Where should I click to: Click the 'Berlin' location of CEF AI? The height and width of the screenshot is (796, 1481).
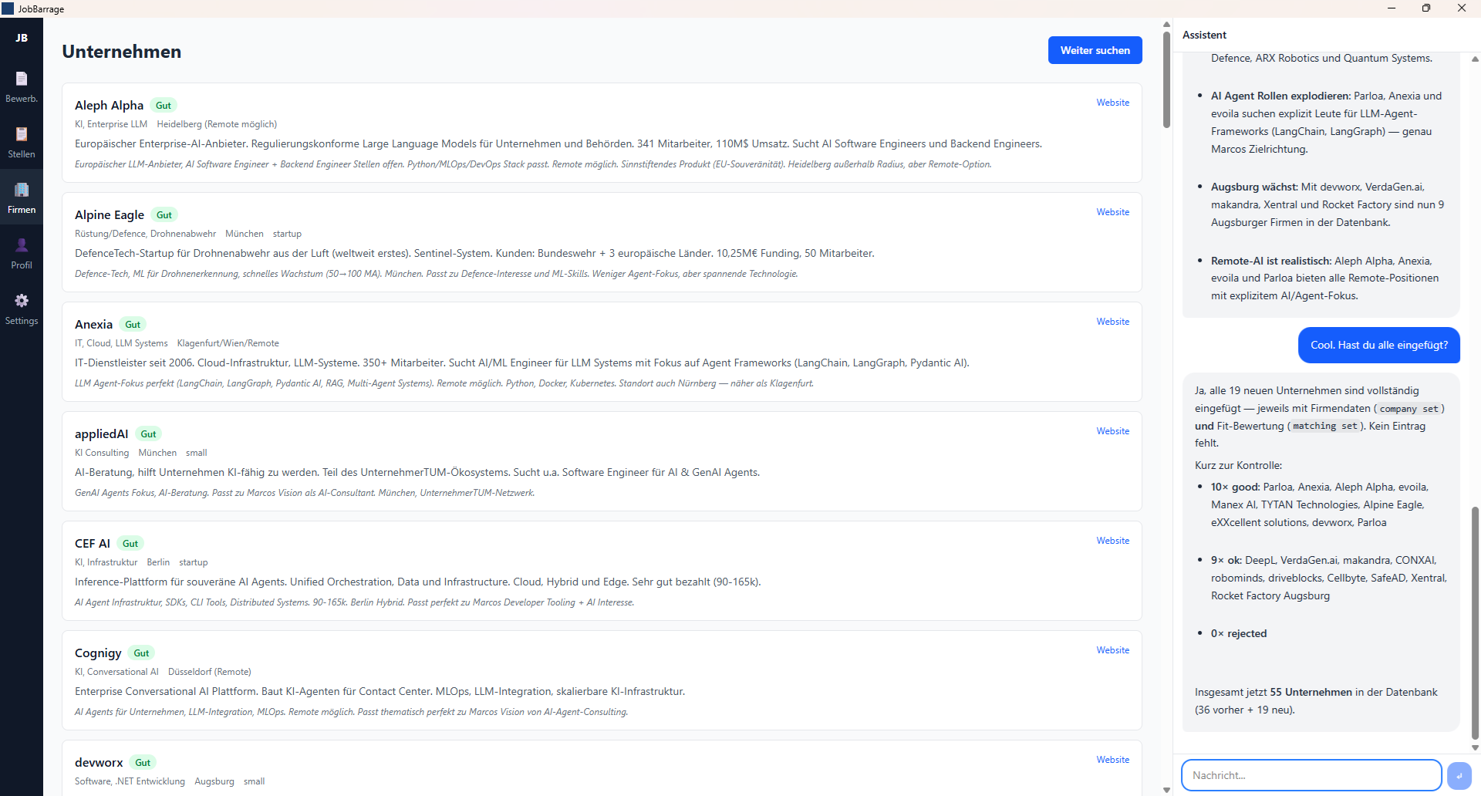click(x=158, y=562)
